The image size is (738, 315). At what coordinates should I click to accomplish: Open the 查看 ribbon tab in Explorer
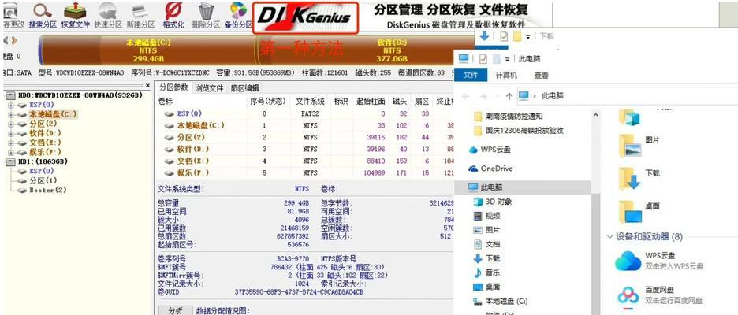click(541, 76)
